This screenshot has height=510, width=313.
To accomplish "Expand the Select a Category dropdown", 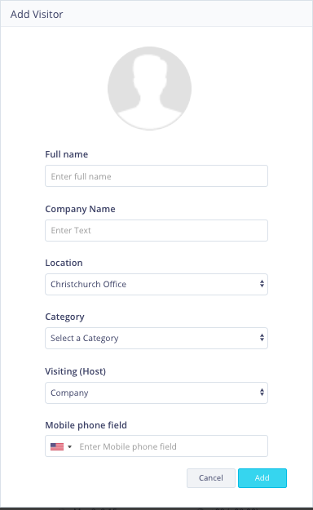I will [x=156, y=339].
